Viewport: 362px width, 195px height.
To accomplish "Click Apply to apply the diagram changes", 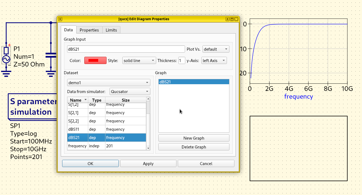I will (148, 164).
